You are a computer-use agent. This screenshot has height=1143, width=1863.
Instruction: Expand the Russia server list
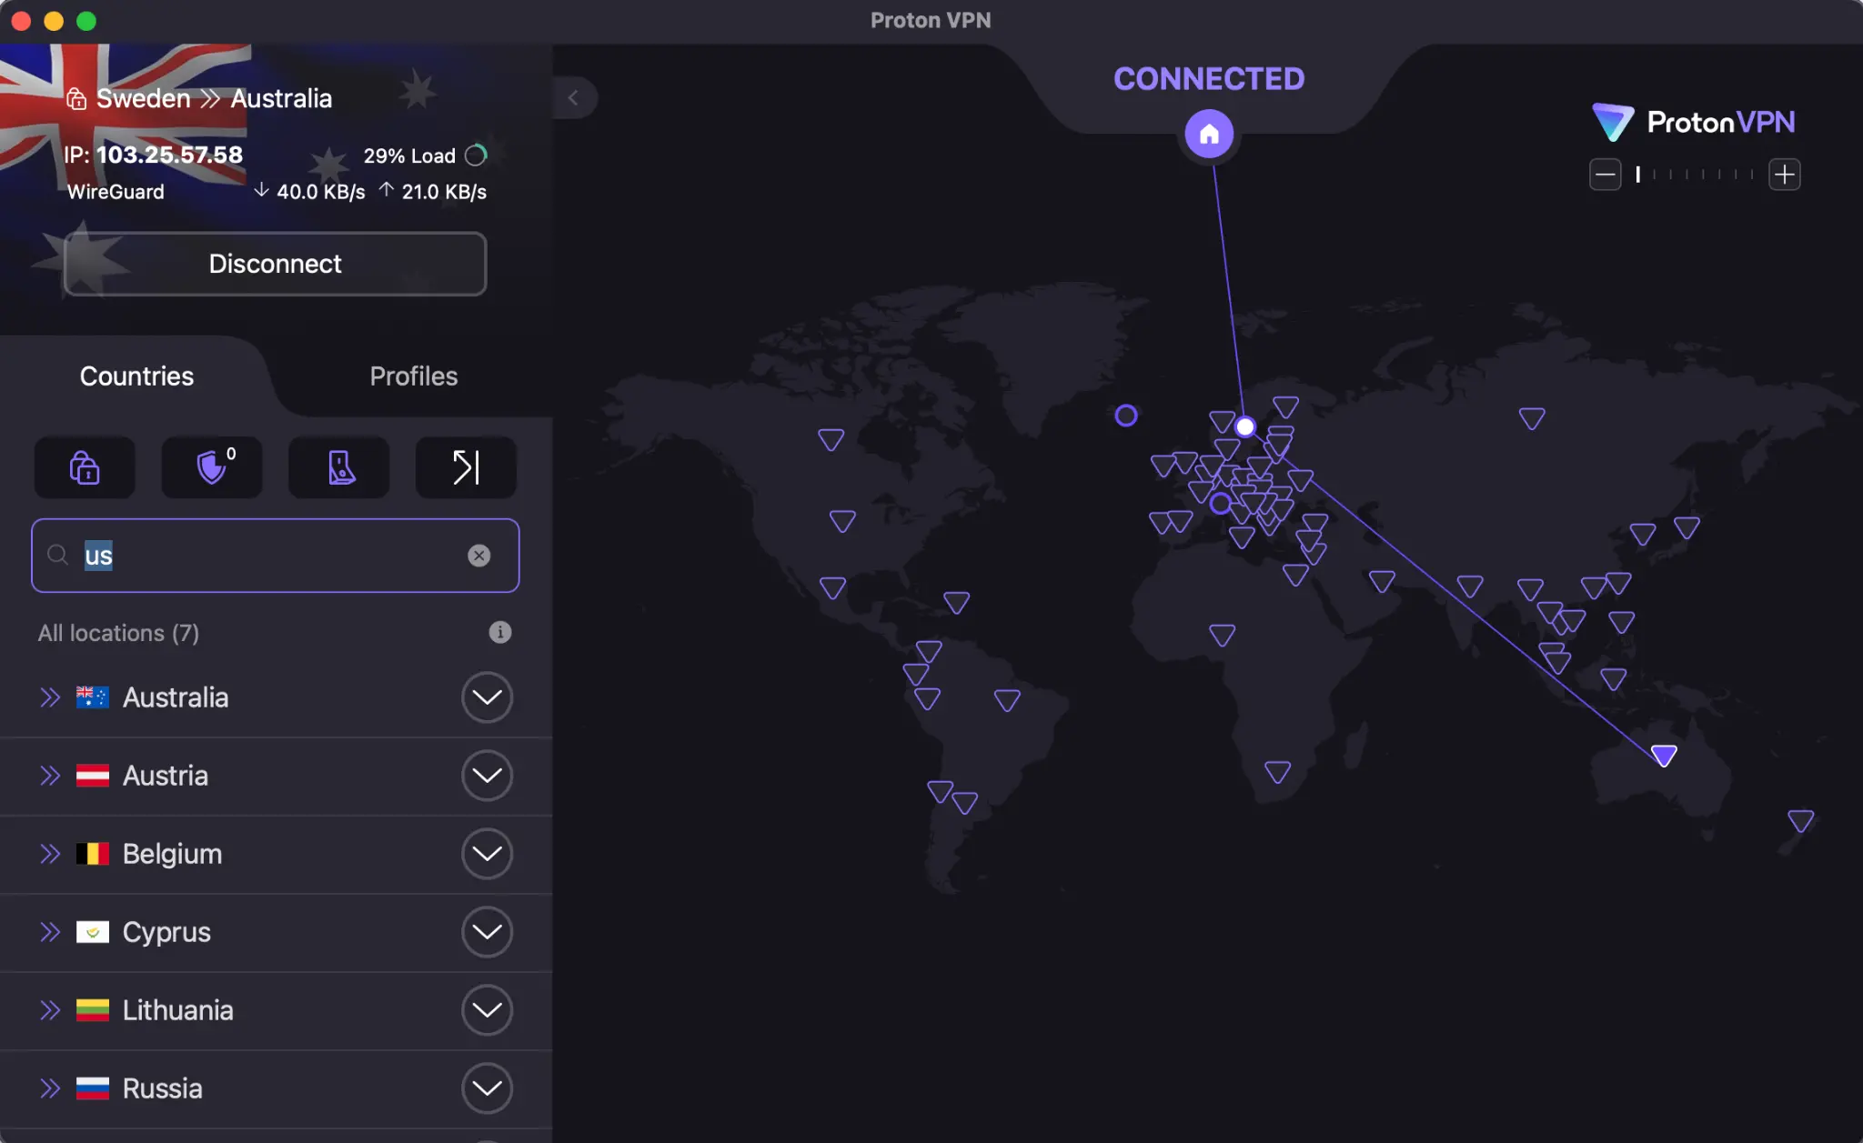pyautogui.click(x=487, y=1088)
